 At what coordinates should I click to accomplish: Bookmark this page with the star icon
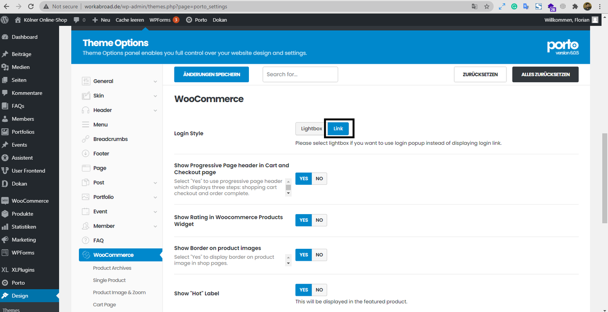tap(487, 7)
